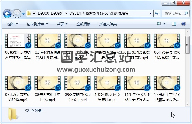Image resolution: width=192 pixels, height=124 pixels.
Task: Open the view options dropdown arrow
Action: point(164,24)
